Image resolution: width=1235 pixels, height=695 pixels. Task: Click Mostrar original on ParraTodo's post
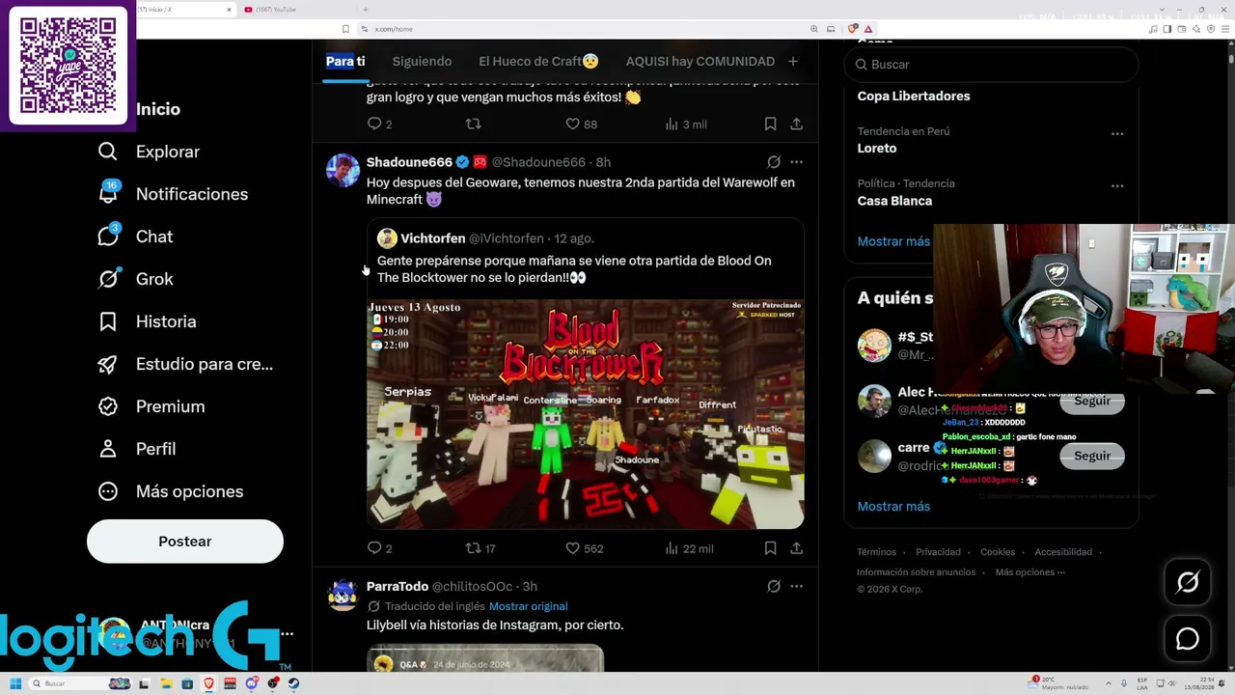[x=528, y=606]
